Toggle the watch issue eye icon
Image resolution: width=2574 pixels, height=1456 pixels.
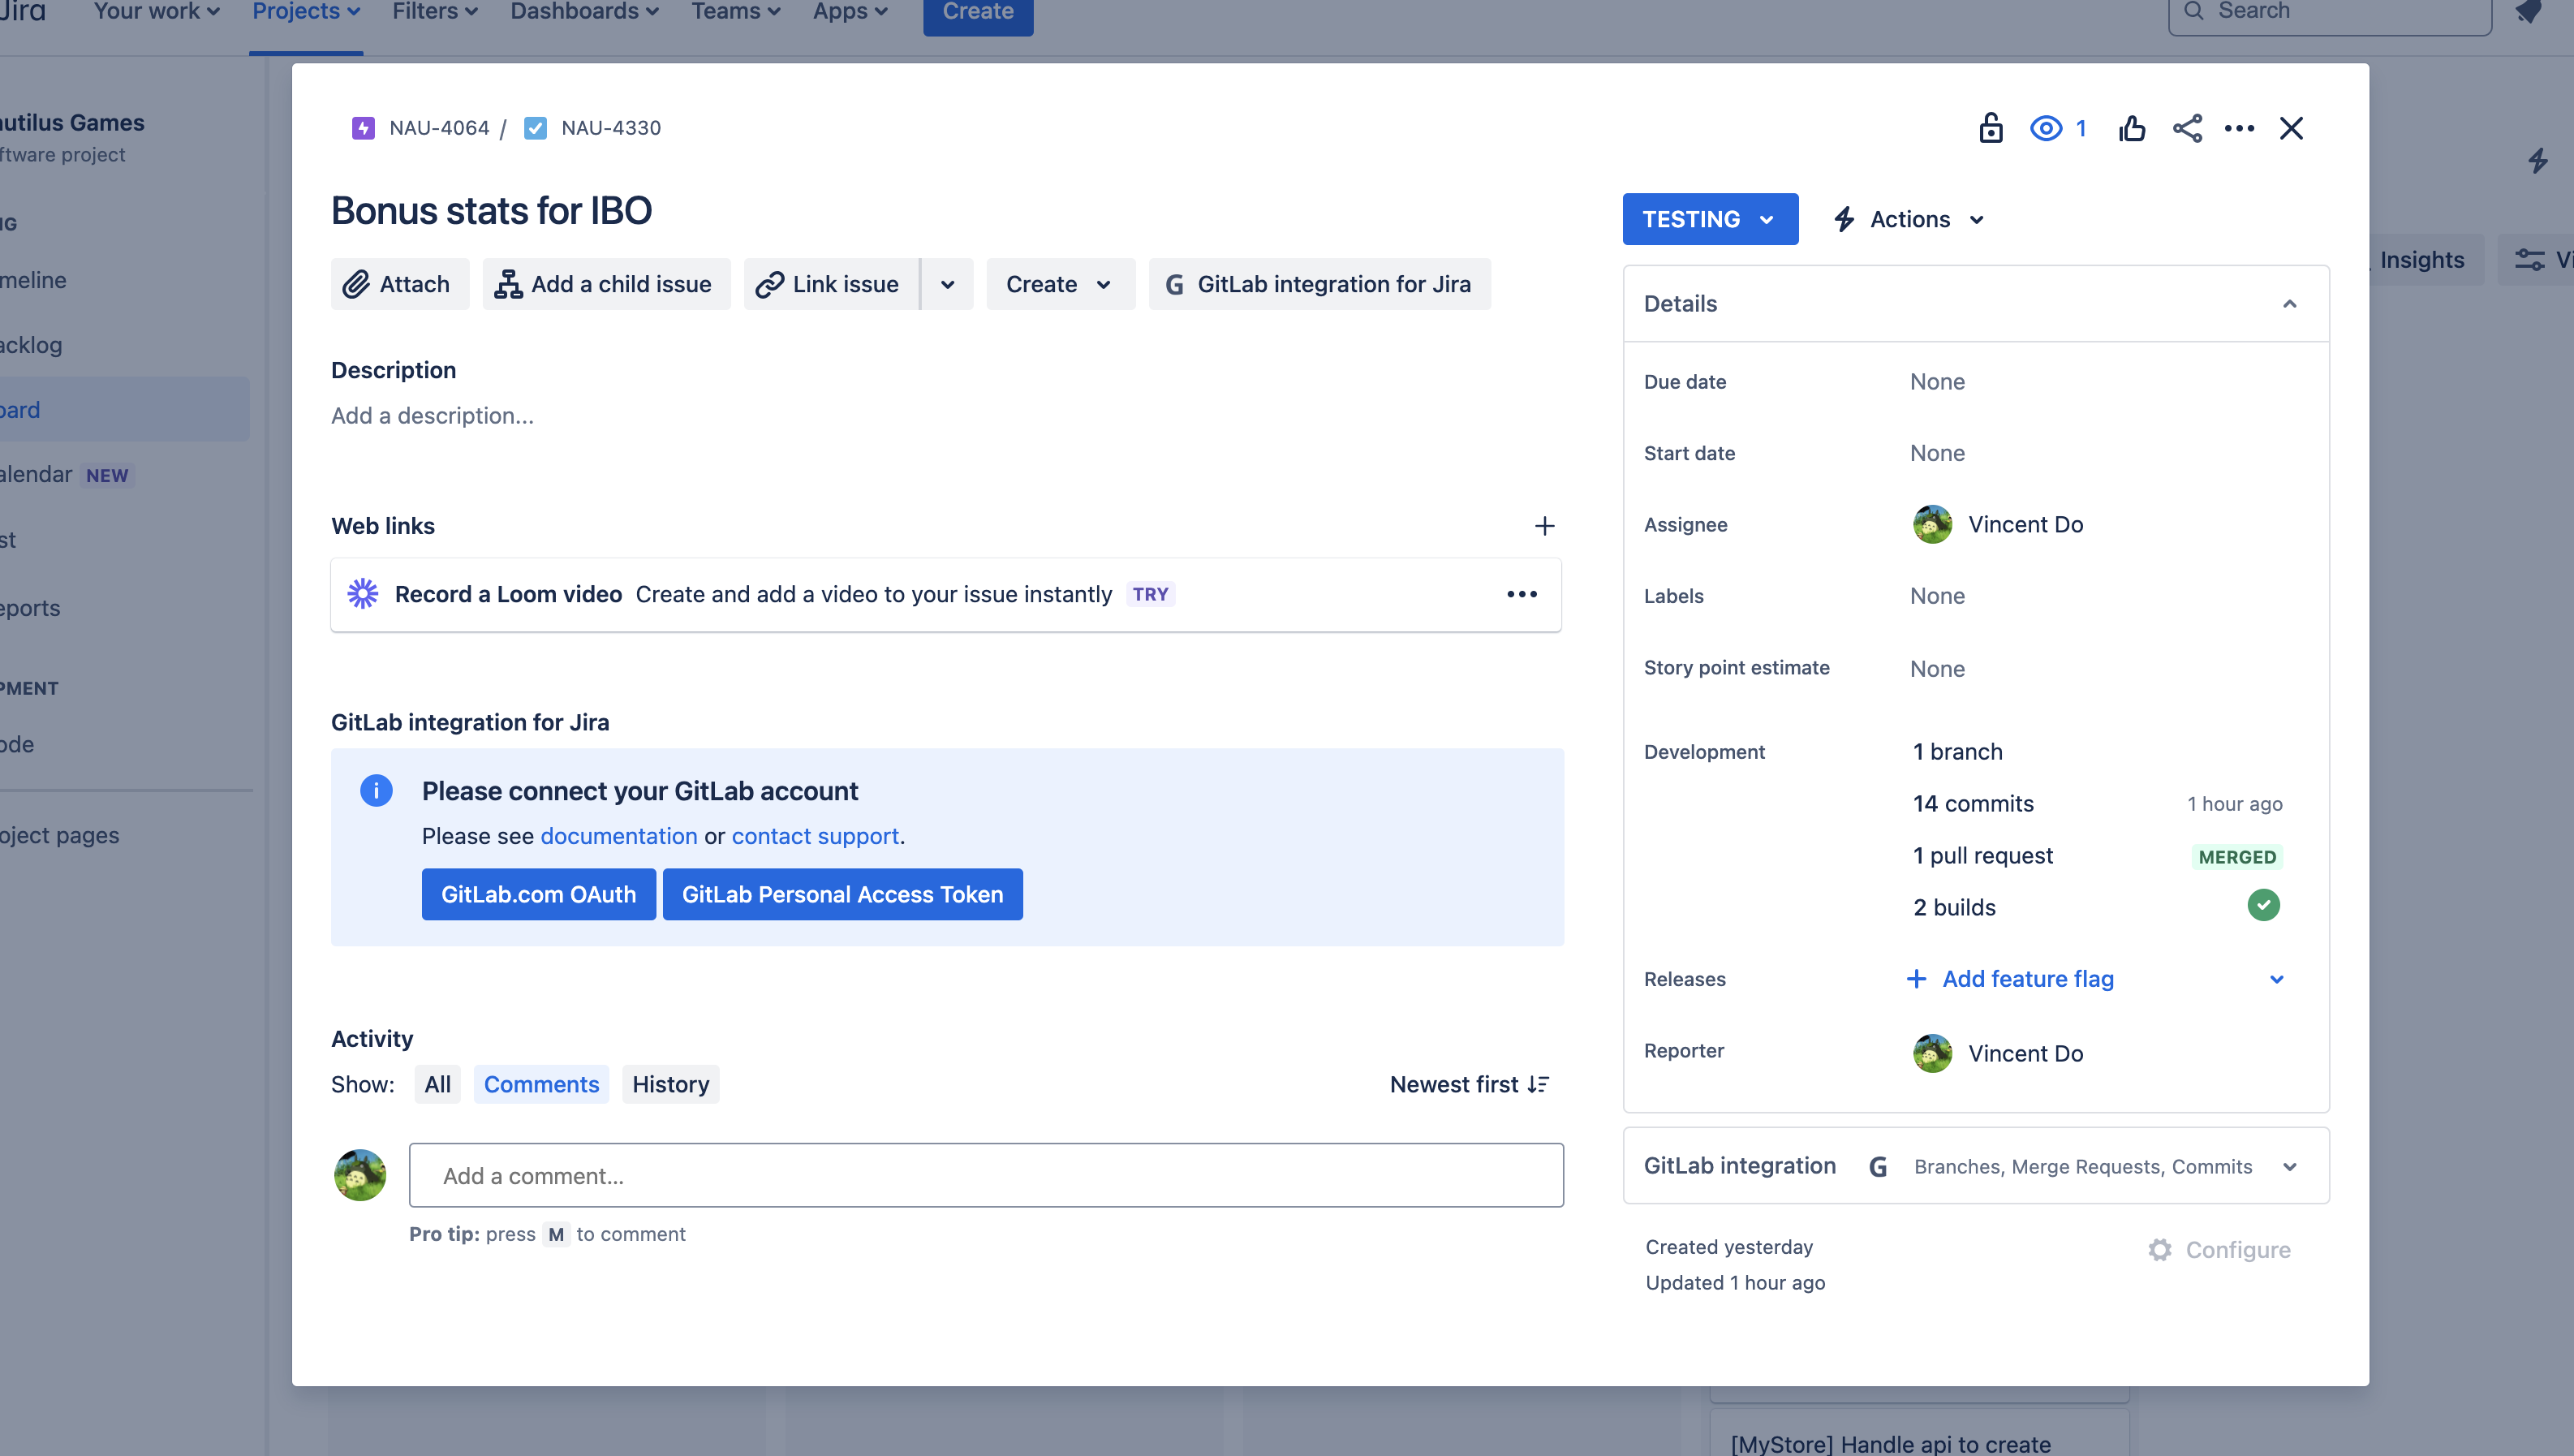[2047, 128]
